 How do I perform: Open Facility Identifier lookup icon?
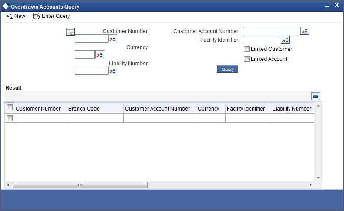tap(285, 40)
